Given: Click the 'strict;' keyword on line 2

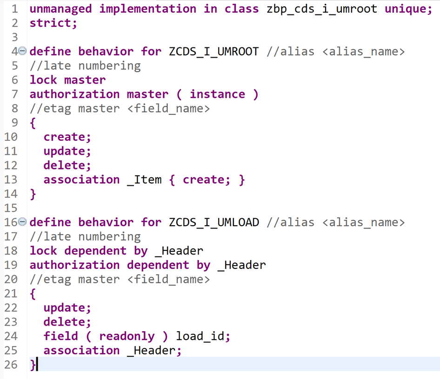Looking at the screenshot, I should (x=53, y=23).
